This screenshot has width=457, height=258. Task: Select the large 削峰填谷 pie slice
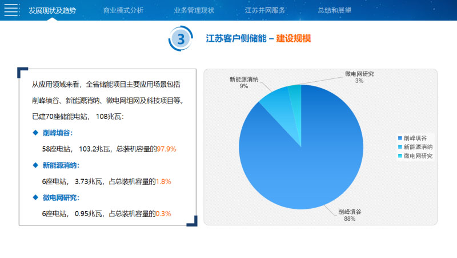[x=308, y=160]
